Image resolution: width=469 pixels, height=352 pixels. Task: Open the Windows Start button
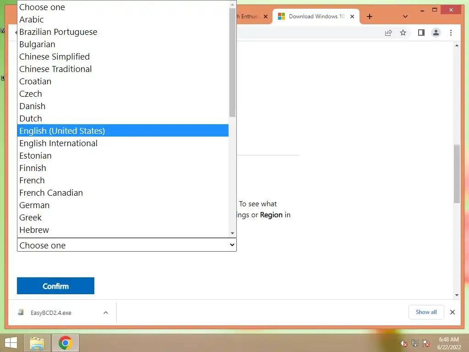tap(11, 343)
